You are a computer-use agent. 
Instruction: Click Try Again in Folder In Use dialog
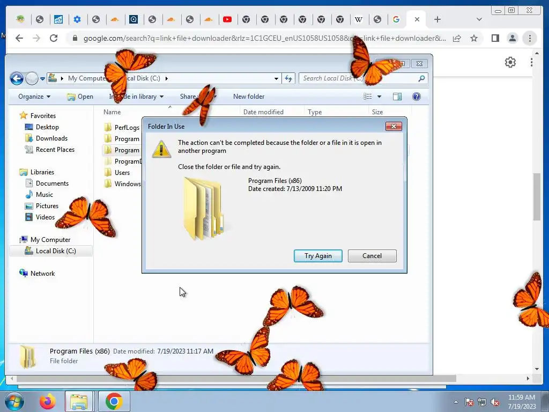pos(318,256)
